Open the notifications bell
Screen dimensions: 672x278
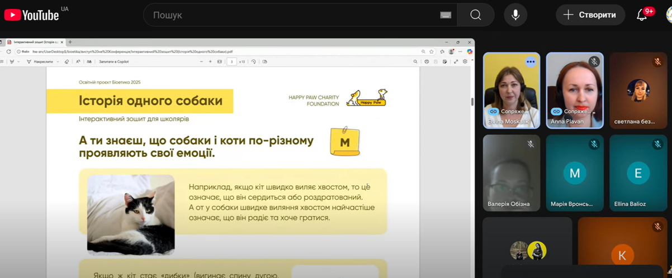642,15
